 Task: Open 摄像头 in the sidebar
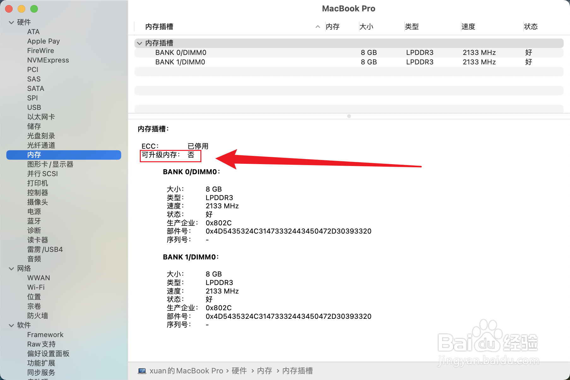38,202
